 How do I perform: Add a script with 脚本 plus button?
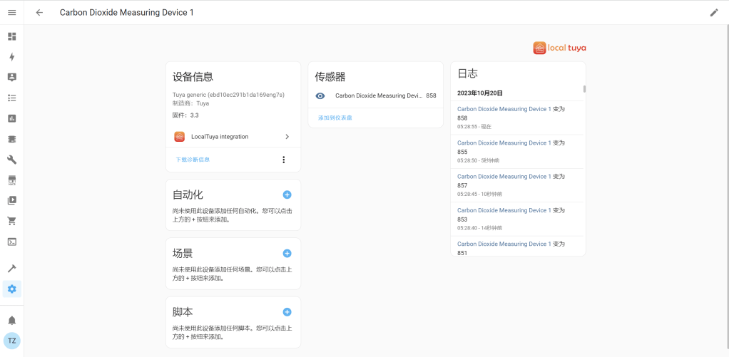287,312
